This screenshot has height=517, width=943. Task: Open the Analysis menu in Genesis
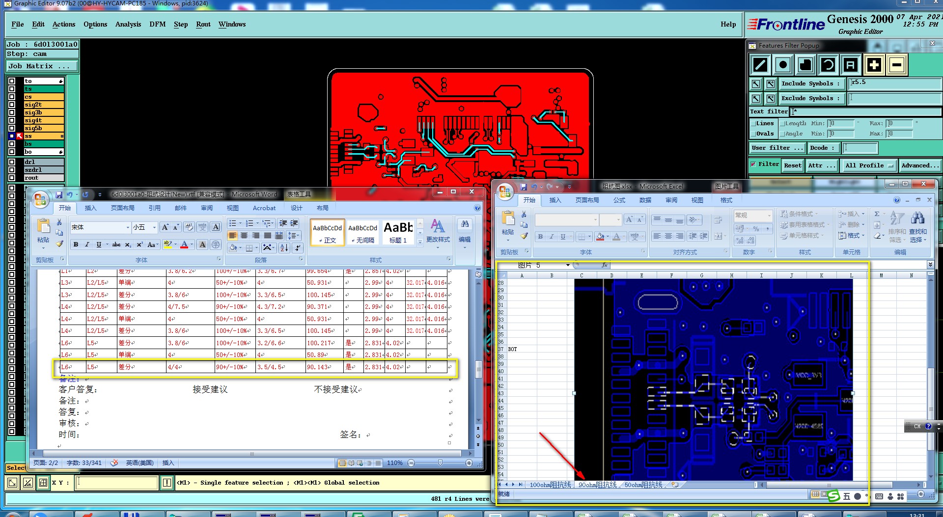click(x=128, y=24)
